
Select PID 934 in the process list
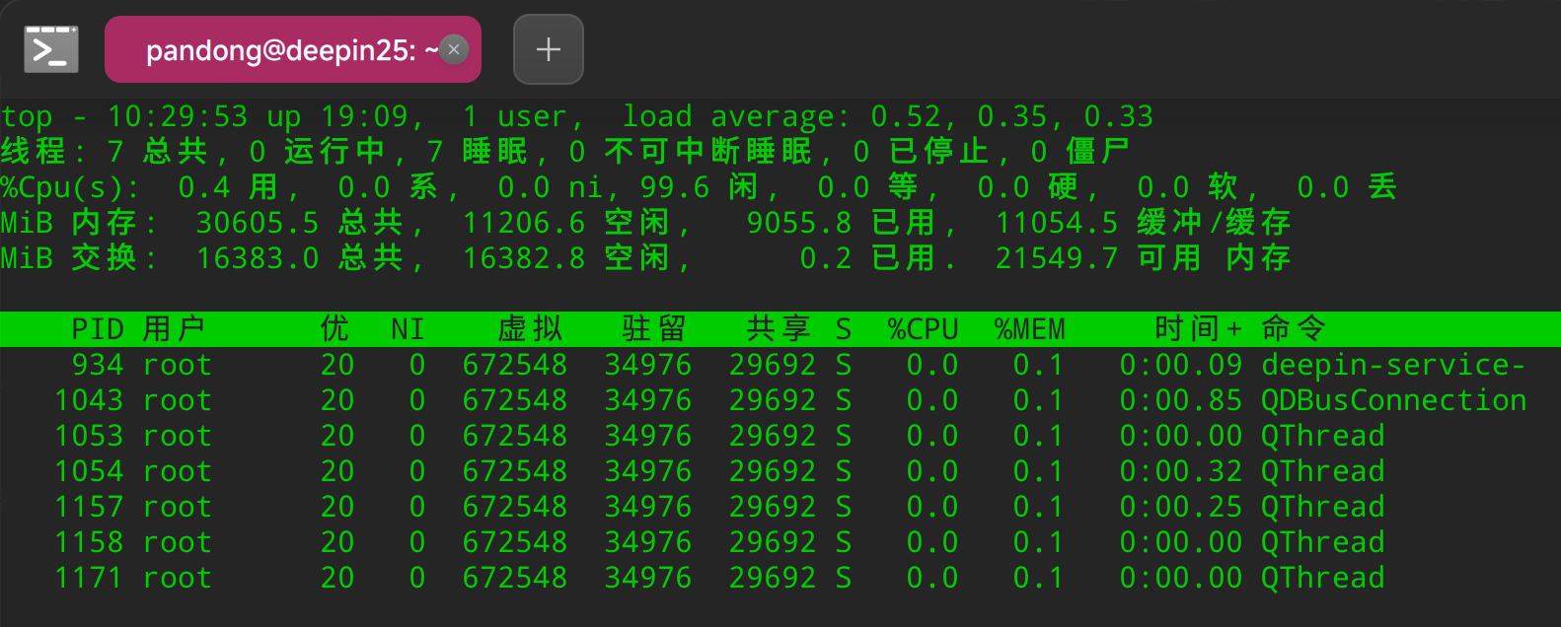click(x=780, y=365)
